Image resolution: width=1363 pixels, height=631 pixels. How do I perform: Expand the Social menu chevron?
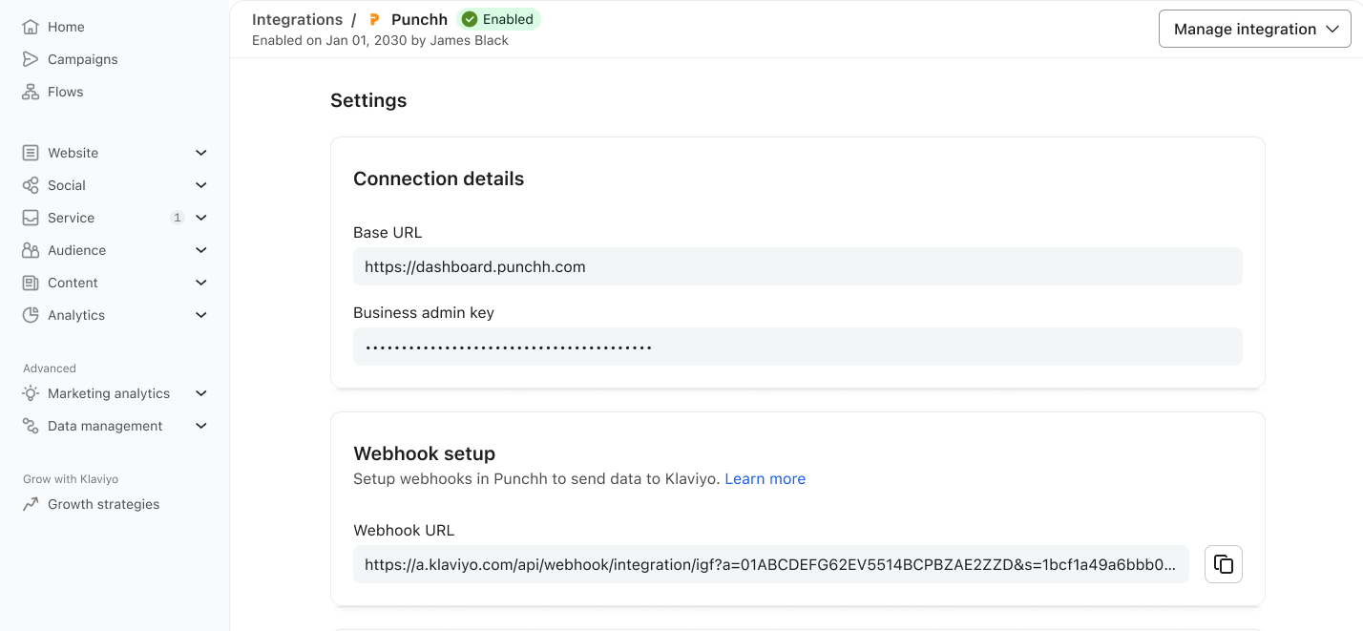(201, 185)
